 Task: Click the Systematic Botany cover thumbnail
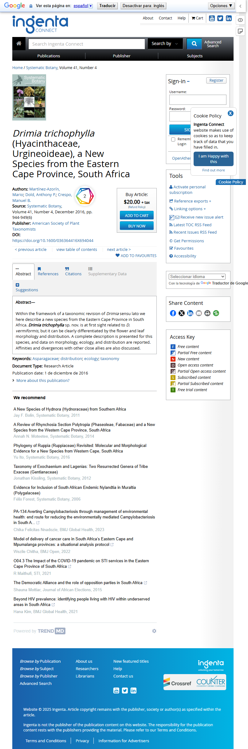[x=29, y=97]
